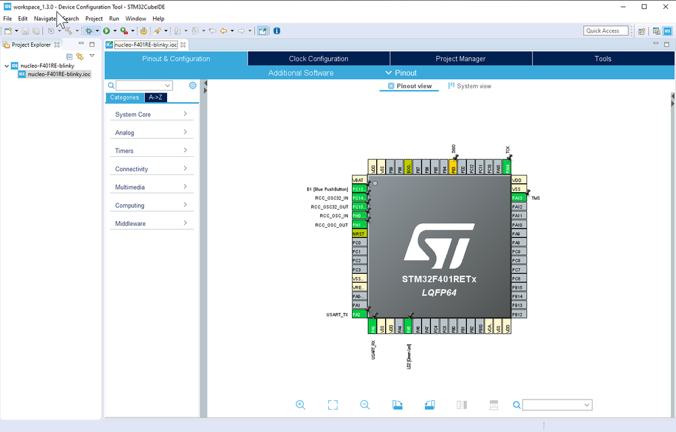The height and width of the screenshot is (432, 676).
Task: Open the Project menu
Action: tap(94, 18)
